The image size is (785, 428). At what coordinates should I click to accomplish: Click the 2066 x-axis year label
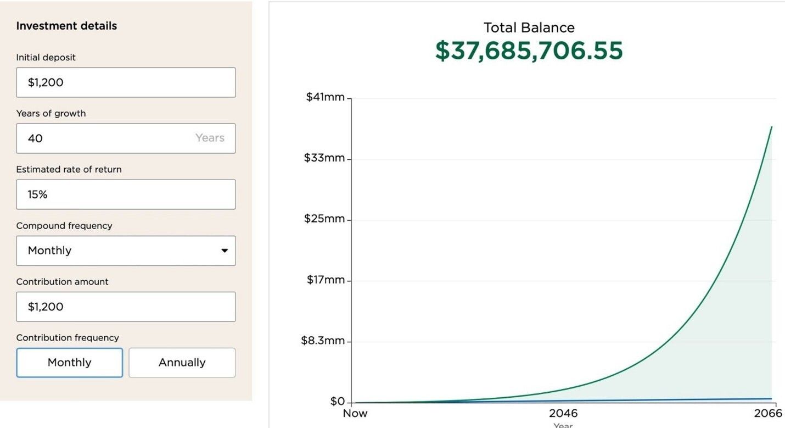coord(769,413)
